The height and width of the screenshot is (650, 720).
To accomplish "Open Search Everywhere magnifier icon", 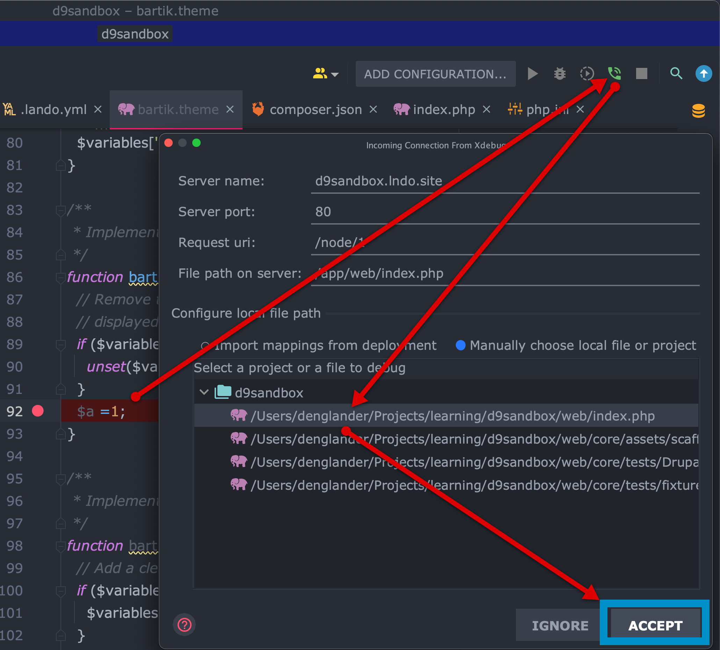I will tap(676, 73).
